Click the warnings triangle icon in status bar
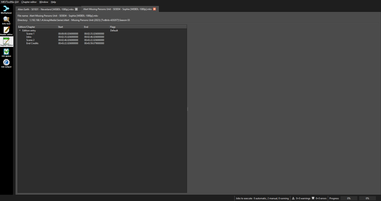 pos(293,198)
